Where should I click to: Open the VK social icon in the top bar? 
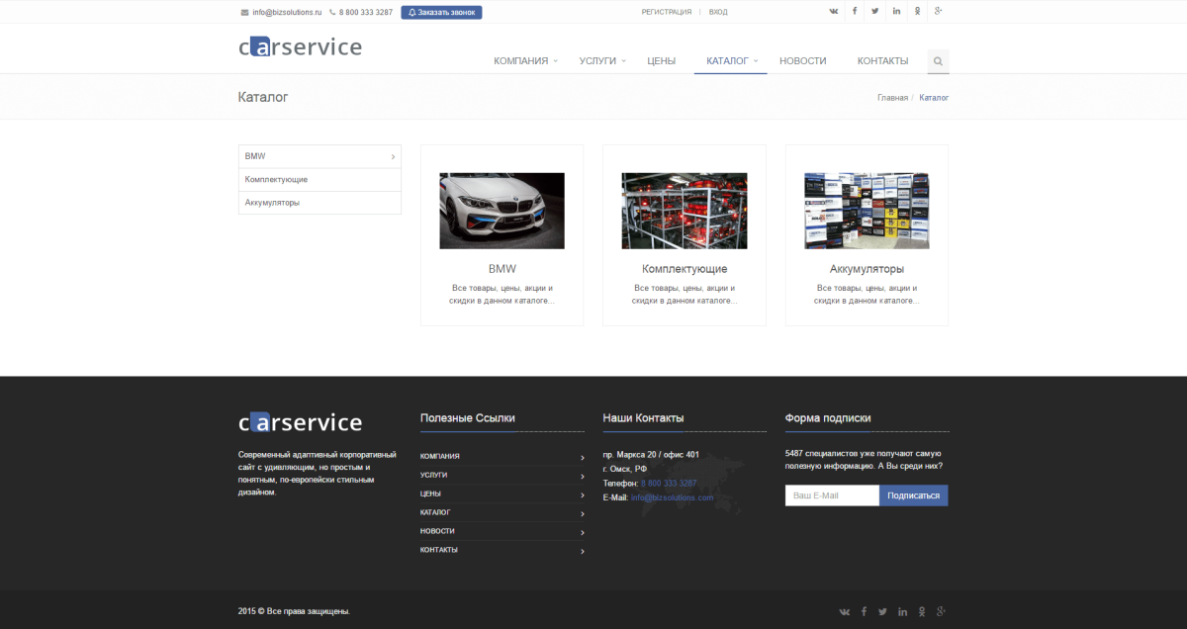point(832,11)
